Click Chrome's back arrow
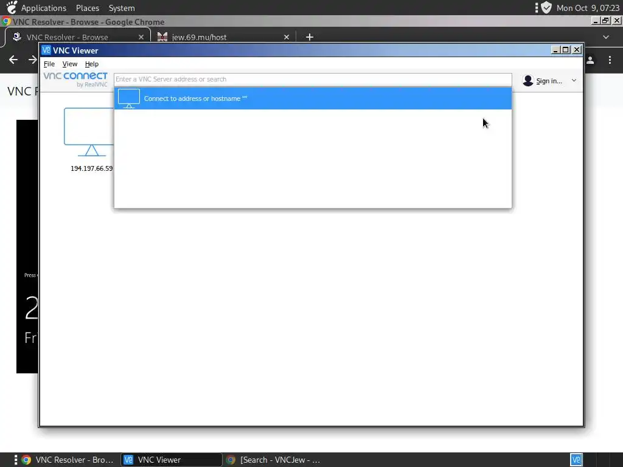 click(x=13, y=60)
